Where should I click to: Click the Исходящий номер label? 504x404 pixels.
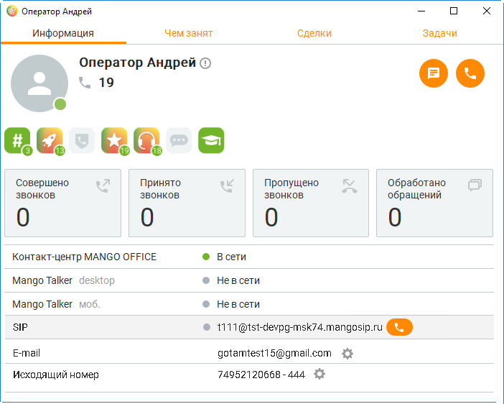[x=55, y=375]
